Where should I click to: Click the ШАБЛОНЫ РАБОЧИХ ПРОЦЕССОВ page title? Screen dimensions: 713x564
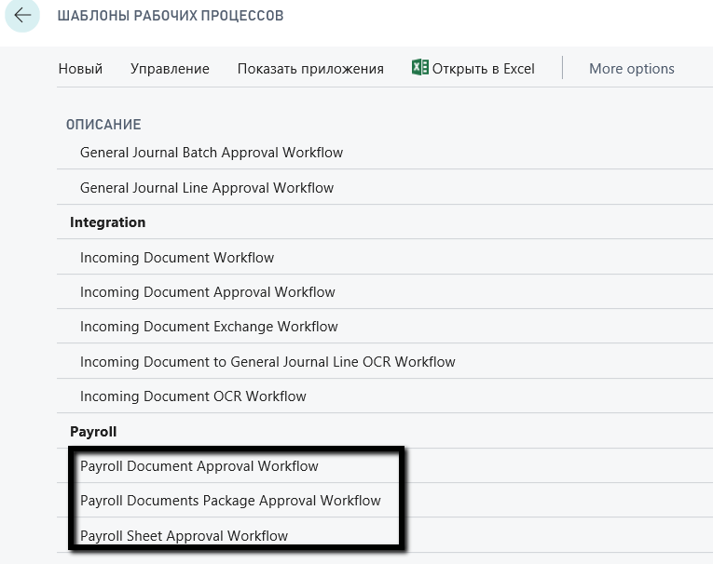coord(171,16)
